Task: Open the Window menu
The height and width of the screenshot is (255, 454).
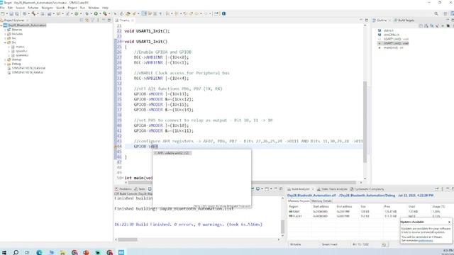Action: (x=94, y=8)
